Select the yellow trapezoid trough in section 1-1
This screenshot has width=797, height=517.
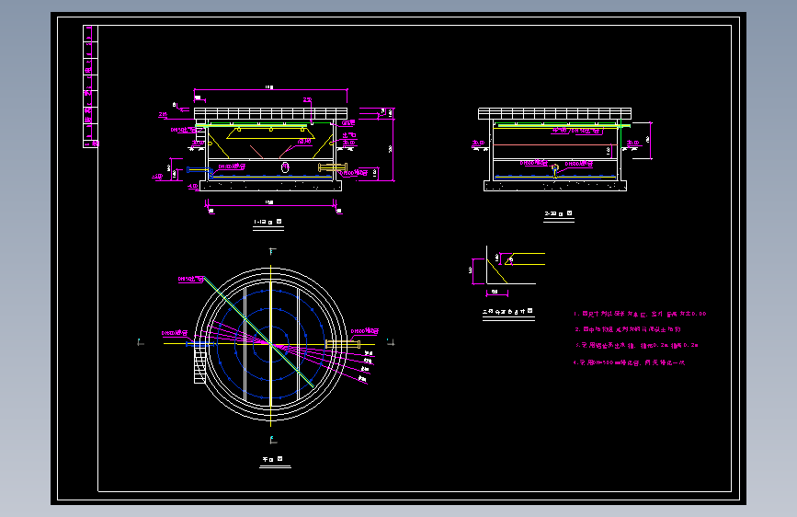click(x=270, y=133)
